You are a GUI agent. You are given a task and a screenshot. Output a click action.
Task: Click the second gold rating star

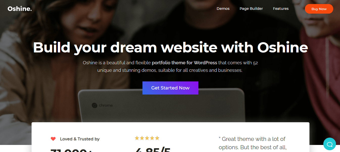(x=142, y=138)
